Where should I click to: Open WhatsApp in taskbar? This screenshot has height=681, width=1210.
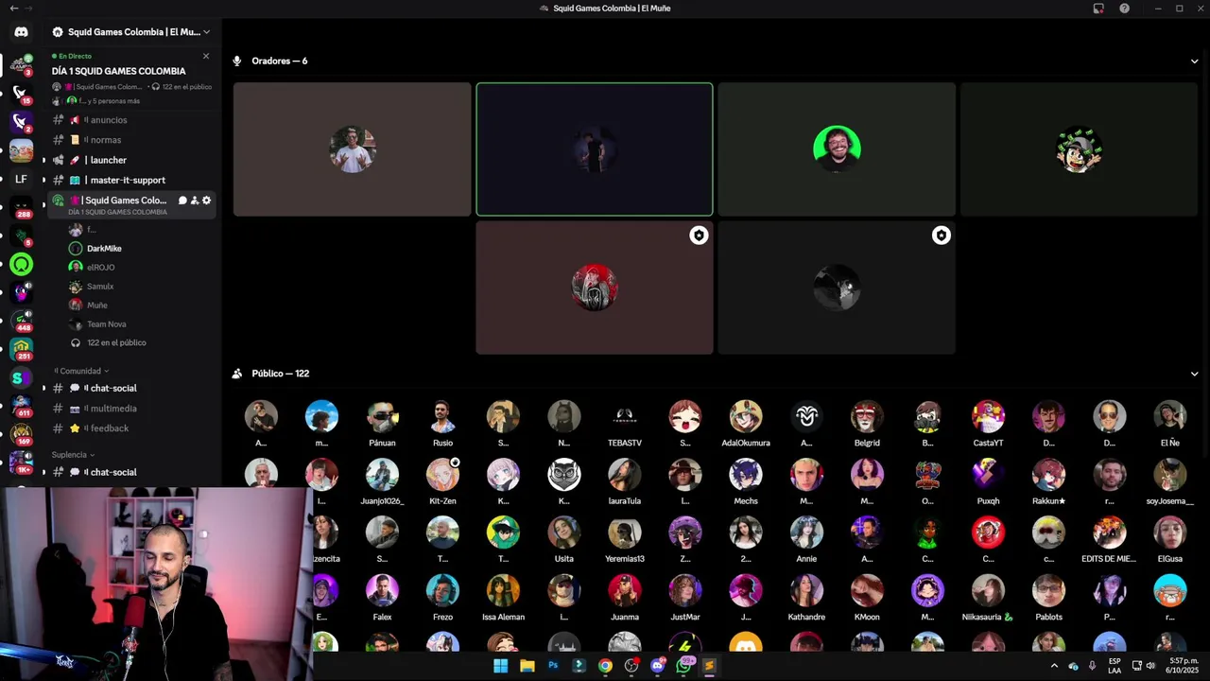pyautogui.click(x=683, y=666)
